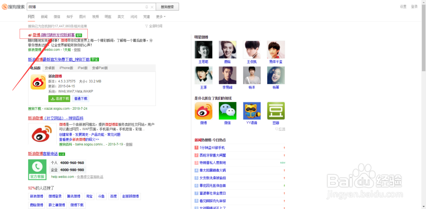Image resolution: width=426 pixels, height=209 pixels.
Task: Click the green 高速下载 button
Action: (x=59, y=98)
